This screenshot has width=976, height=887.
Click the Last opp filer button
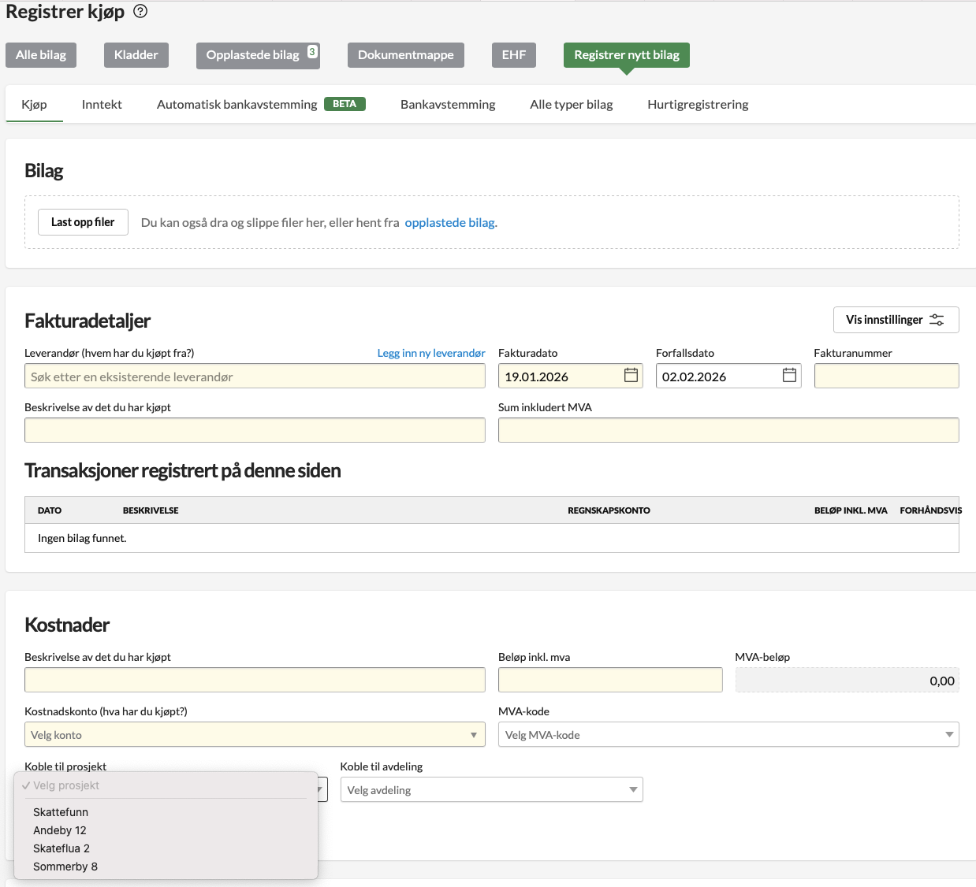[83, 222]
